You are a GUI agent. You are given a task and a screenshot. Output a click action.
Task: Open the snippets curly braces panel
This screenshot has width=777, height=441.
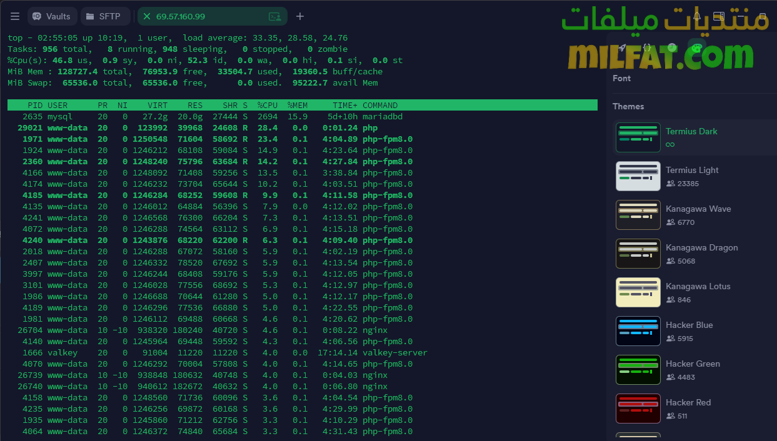coord(647,47)
